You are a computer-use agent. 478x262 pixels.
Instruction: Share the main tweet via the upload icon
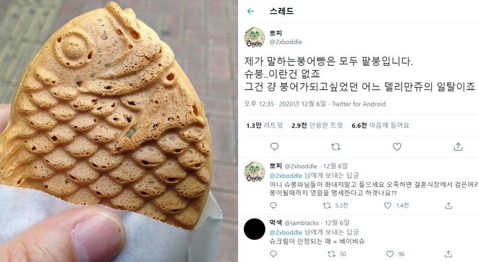click(458, 147)
